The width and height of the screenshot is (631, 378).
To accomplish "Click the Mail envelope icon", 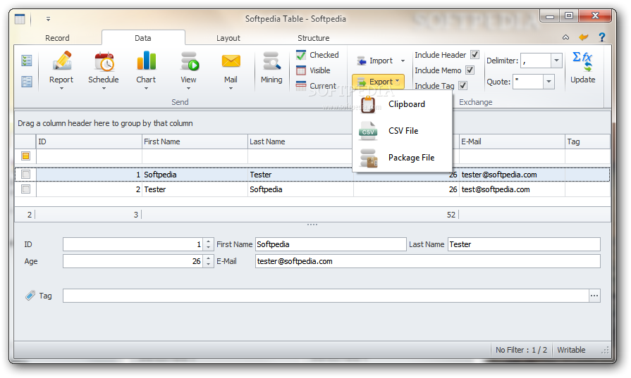I will (x=231, y=61).
